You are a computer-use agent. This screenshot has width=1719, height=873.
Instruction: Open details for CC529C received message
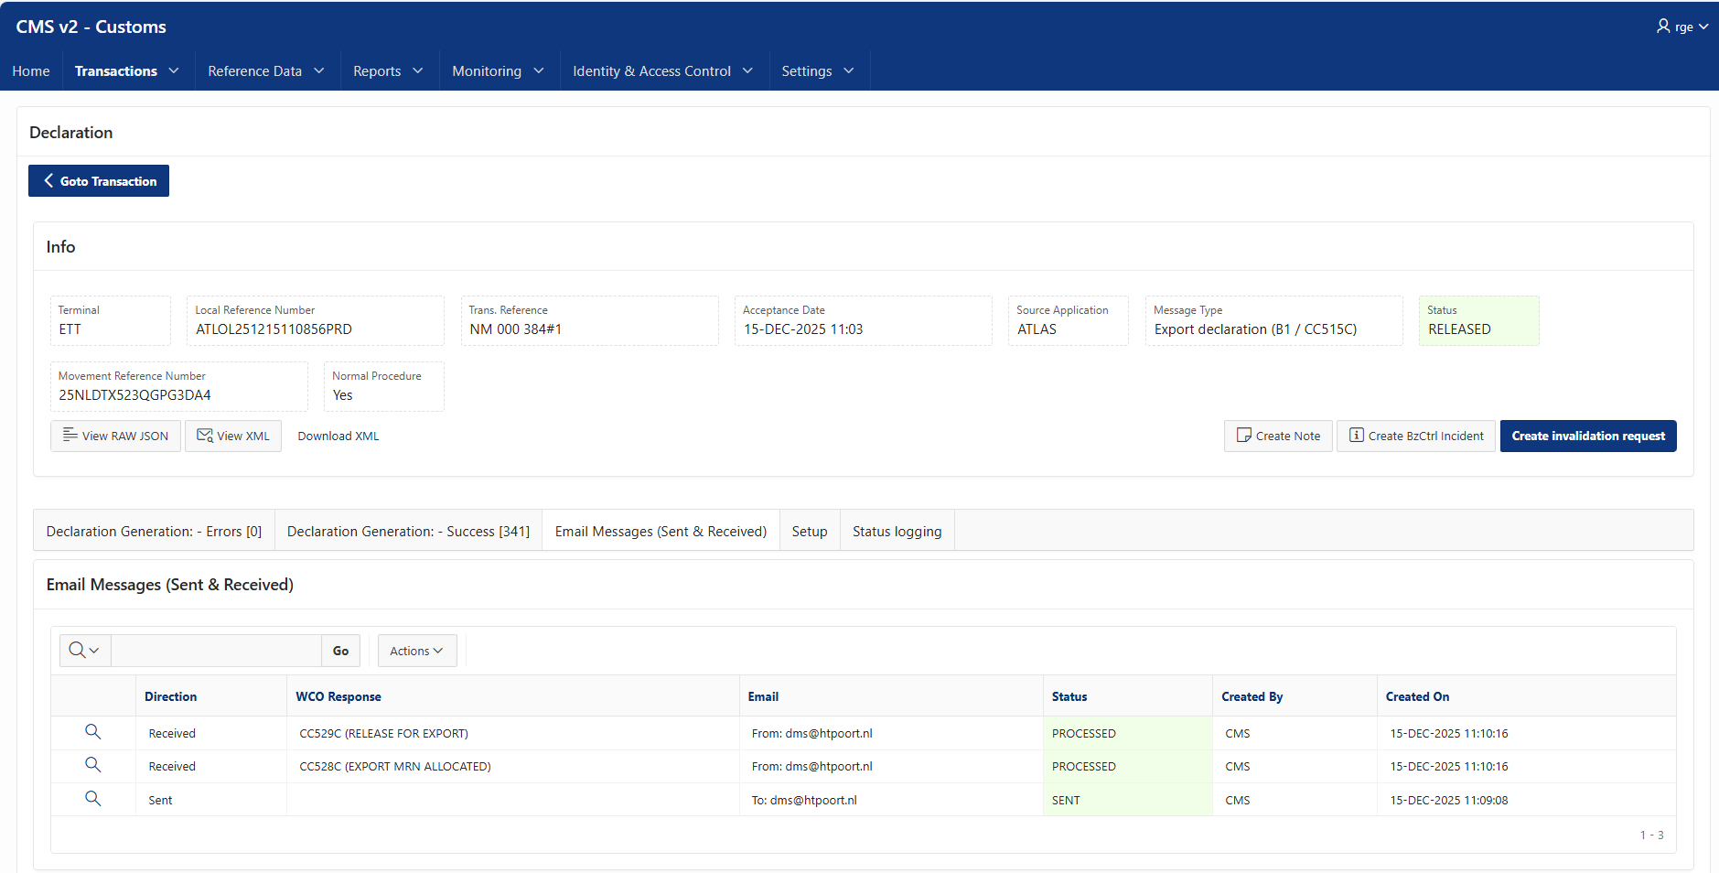tap(92, 732)
